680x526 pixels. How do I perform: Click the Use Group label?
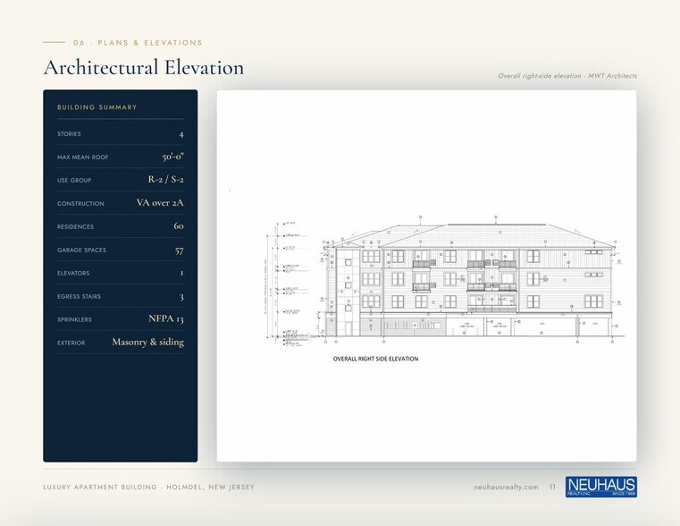[74, 180]
